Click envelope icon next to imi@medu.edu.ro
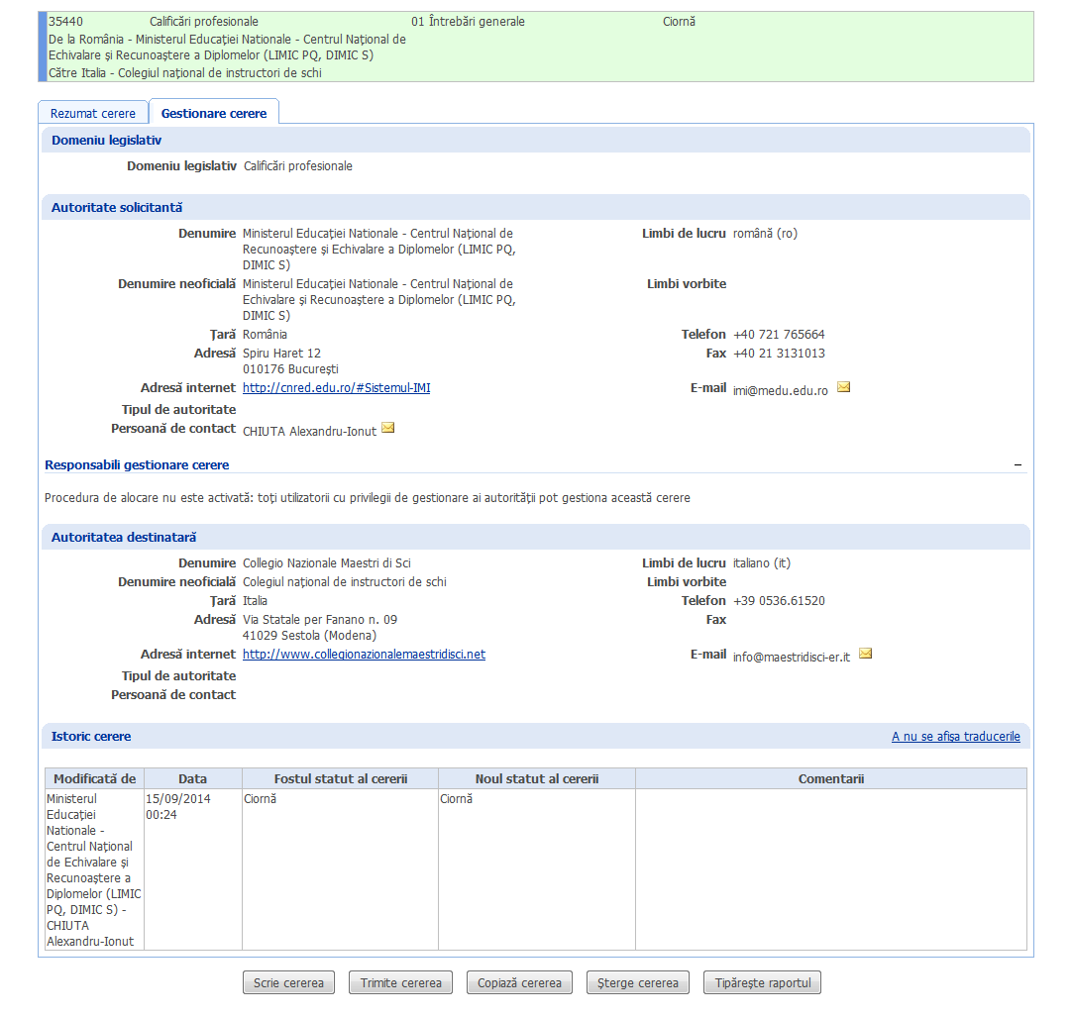Screen dimensions: 1072x1018 pyautogui.click(x=843, y=388)
